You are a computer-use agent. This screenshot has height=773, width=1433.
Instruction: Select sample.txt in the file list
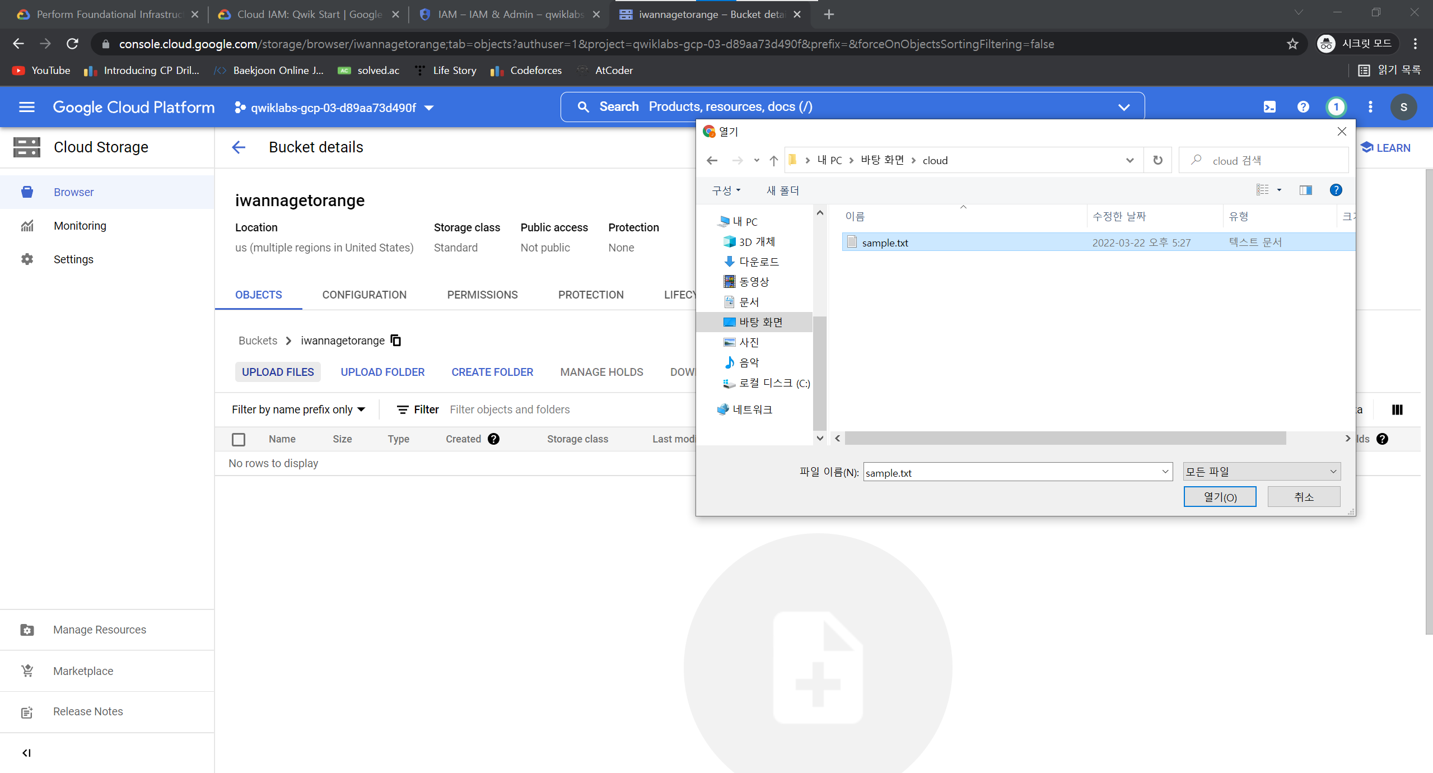click(x=885, y=243)
